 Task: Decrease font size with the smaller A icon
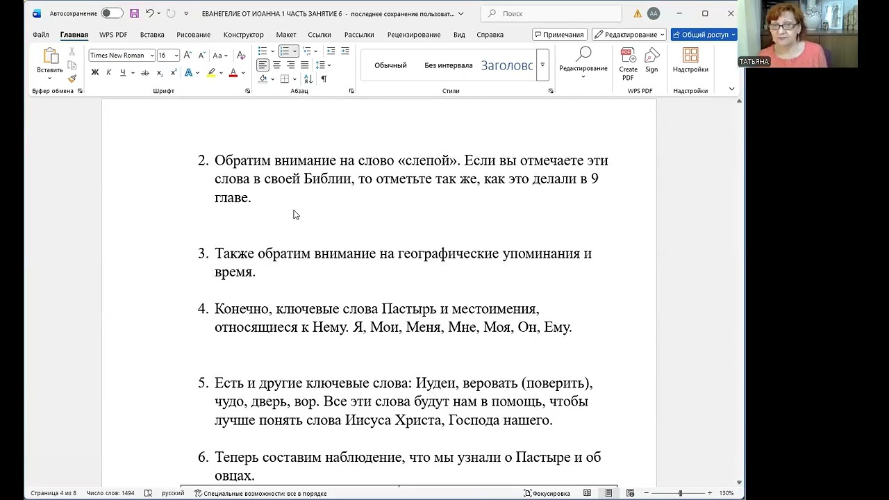[201, 56]
